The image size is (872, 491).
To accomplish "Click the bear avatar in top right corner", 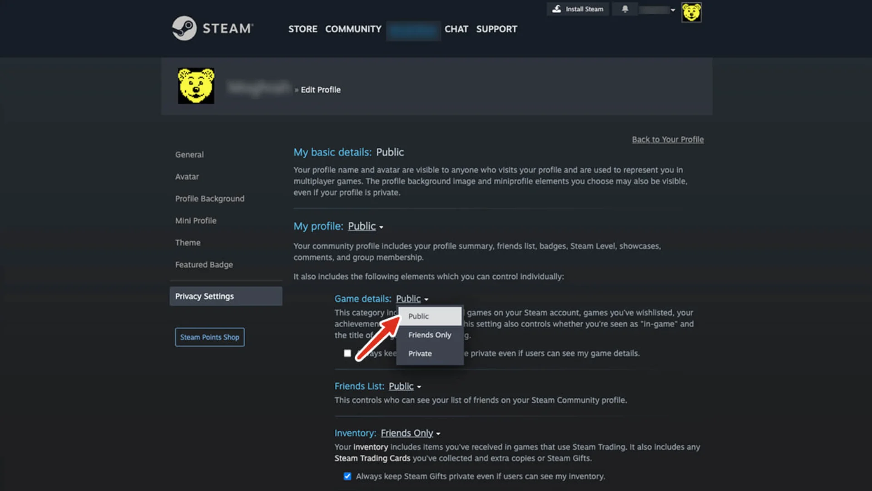I will 691,13.
